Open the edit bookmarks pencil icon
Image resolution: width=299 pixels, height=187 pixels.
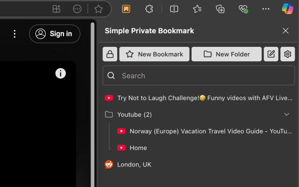pos(271,54)
